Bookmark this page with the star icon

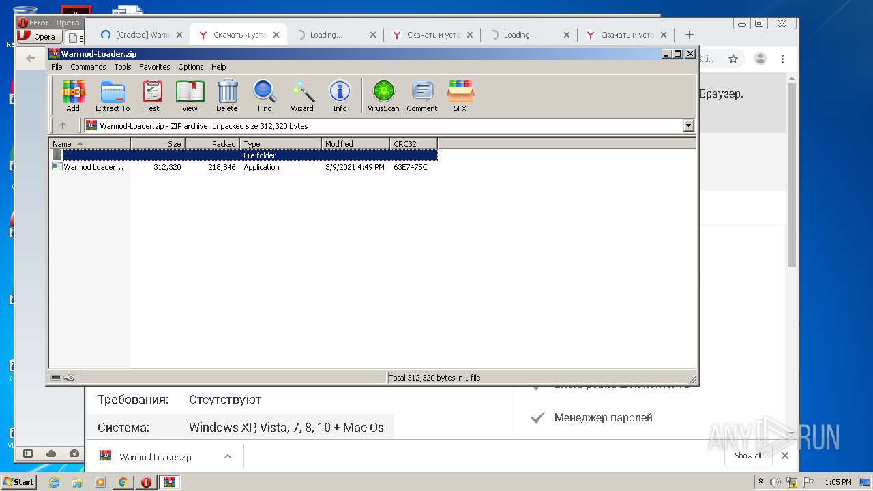click(733, 59)
